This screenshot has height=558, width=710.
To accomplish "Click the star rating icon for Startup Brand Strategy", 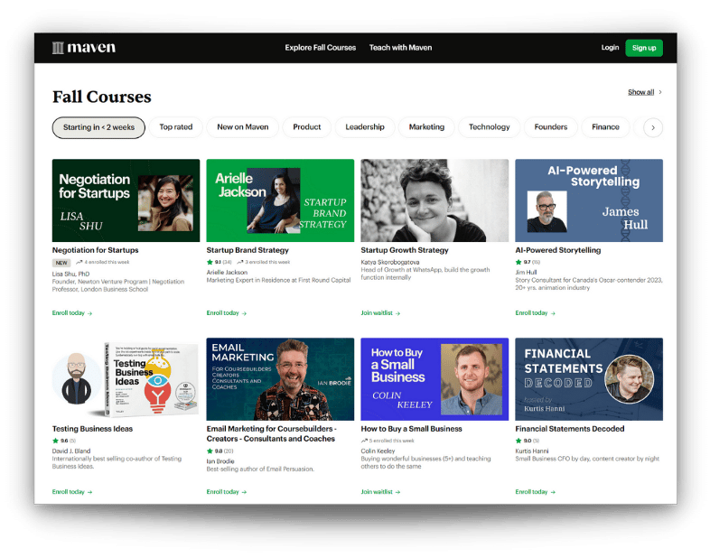I will (x=210, y=262).
